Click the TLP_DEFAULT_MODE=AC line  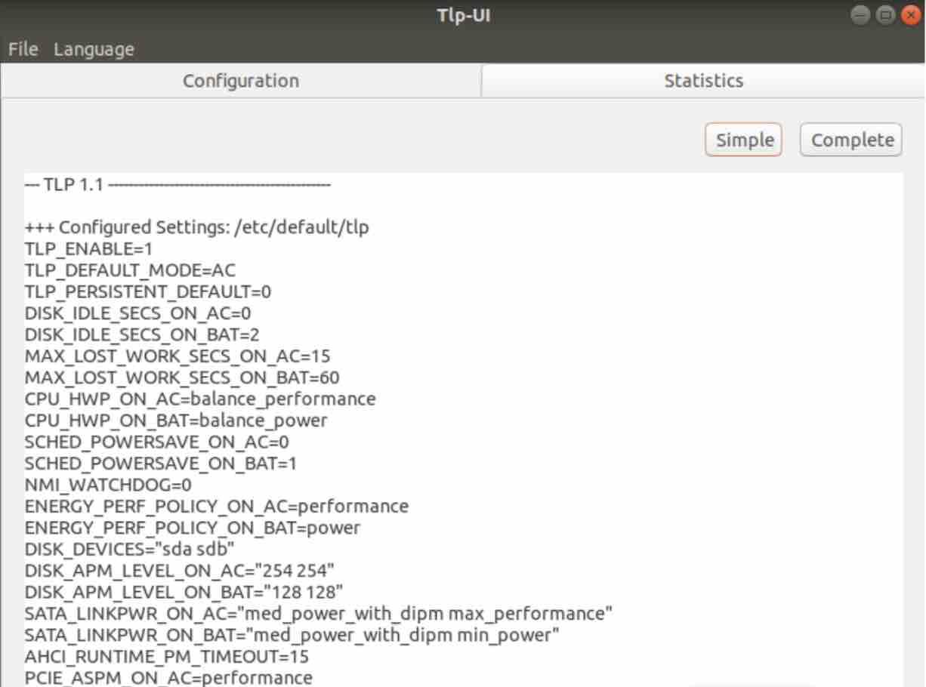click(x=130, y=270)
